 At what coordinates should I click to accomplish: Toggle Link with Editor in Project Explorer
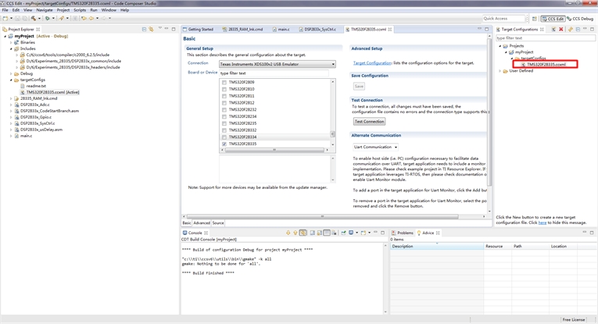pyautogui.click(x=152, y=30)
